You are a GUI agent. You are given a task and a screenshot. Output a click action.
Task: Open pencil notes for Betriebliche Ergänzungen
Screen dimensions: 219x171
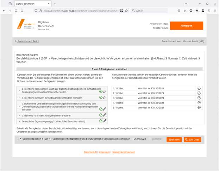[x=105, y=121]
